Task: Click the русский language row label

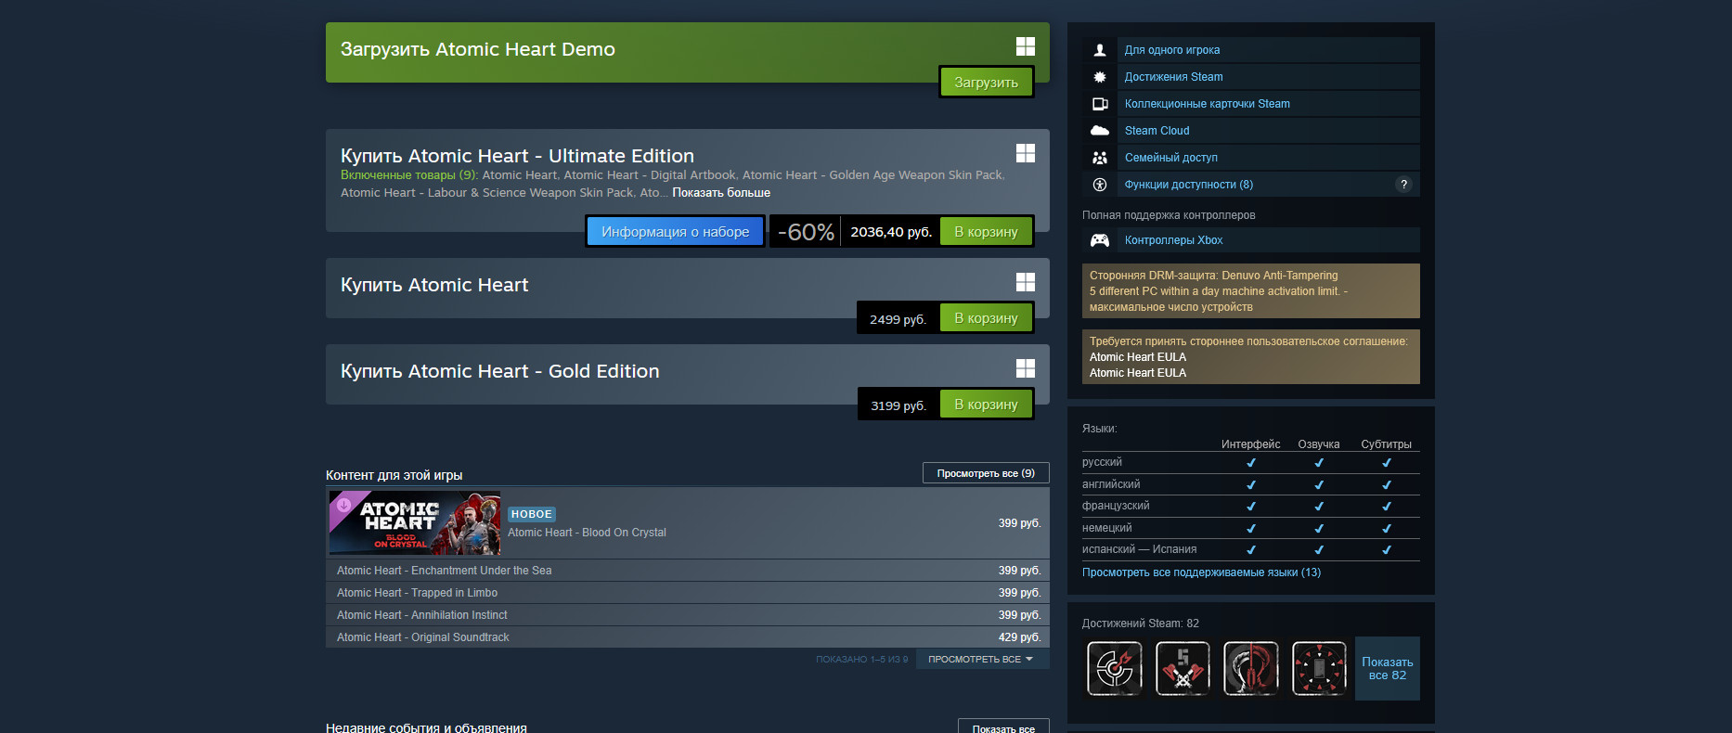Action: (x=1102, y=462)
